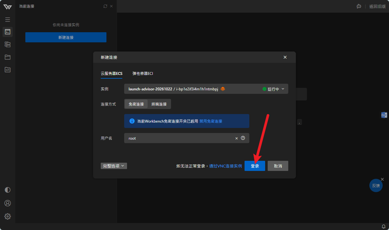Close the 当前连接 panel
The width and height of the screenshot is (389, 230).
click(x=111, y=6)
